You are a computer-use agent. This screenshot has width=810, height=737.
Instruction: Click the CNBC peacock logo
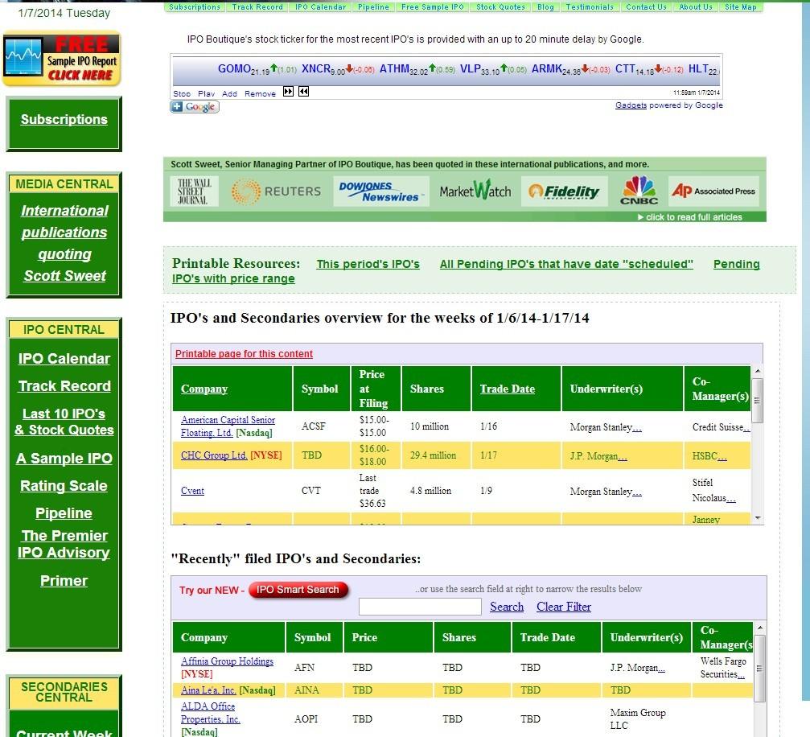(x=639, y=191)
